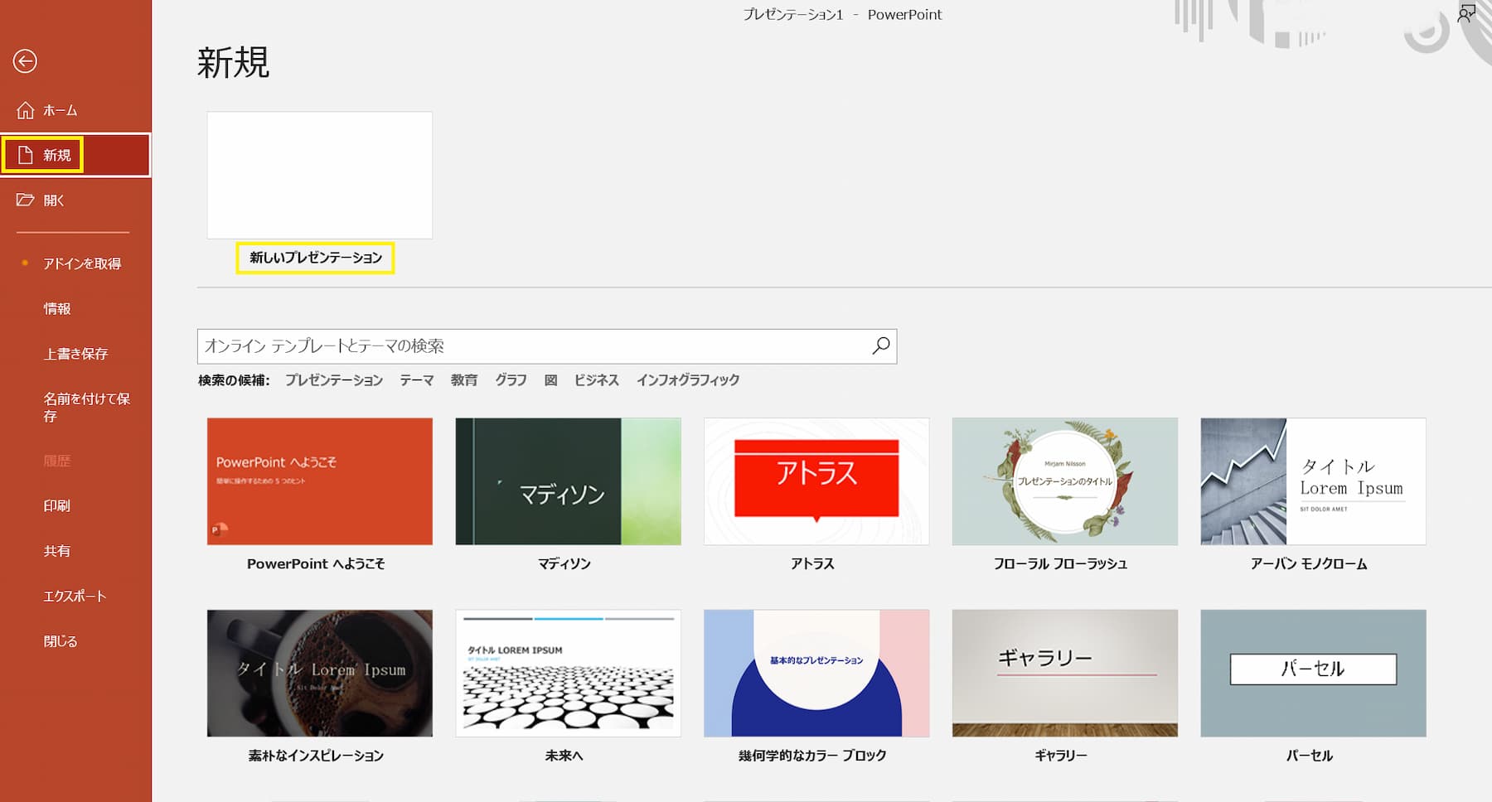Image resolution: width=1492 pixels, height=802 pixels.
Task: Select the パーセル template thumbnail
Action: [1314, 674]
